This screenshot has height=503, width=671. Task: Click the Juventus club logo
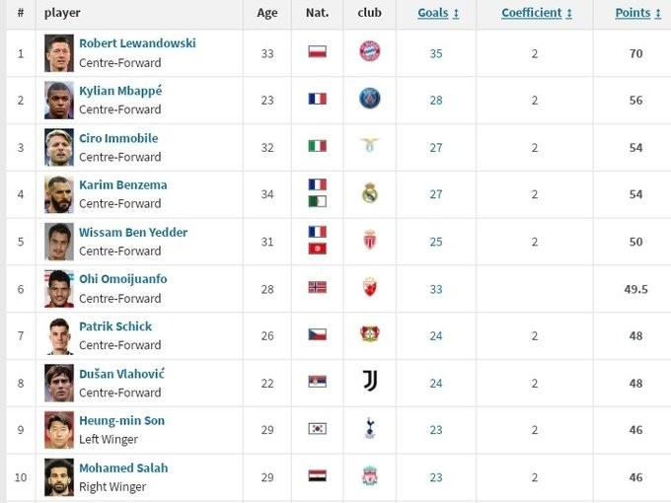click(x=370, y=381)
